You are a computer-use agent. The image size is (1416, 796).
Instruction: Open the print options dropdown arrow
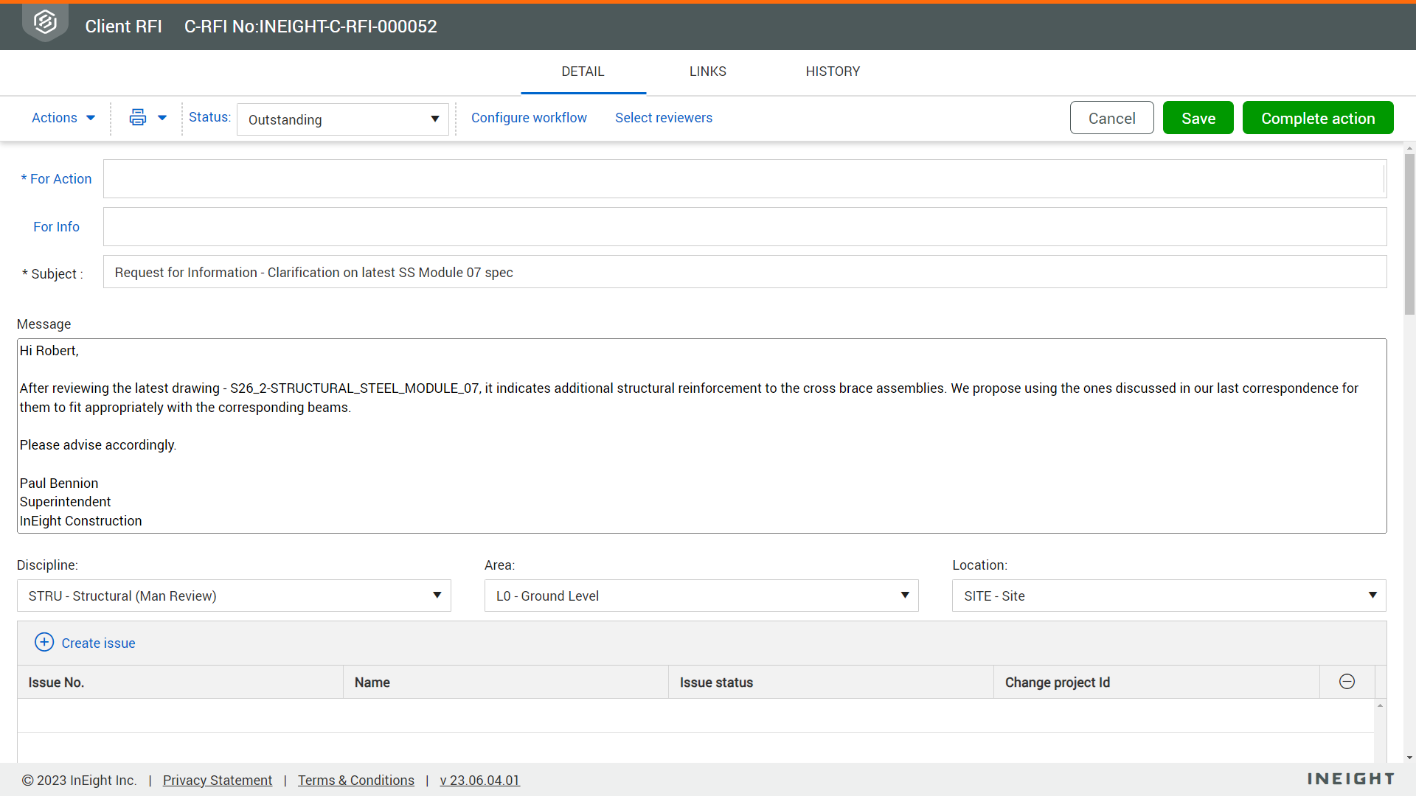point(162,118)
